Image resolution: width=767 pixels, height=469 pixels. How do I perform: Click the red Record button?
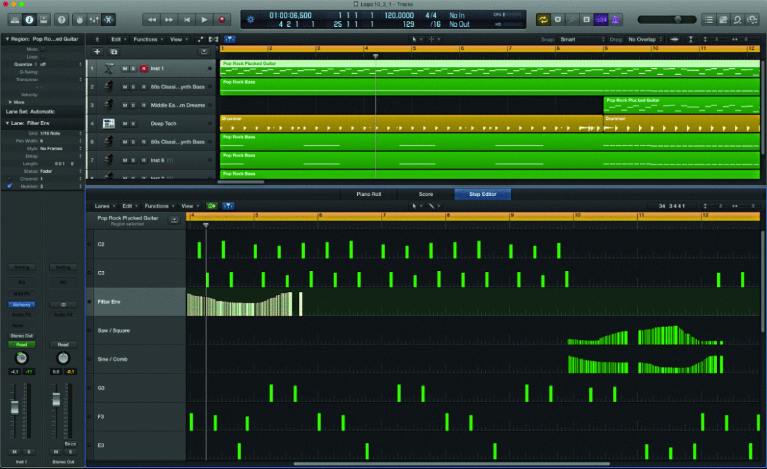coord(222,20)
